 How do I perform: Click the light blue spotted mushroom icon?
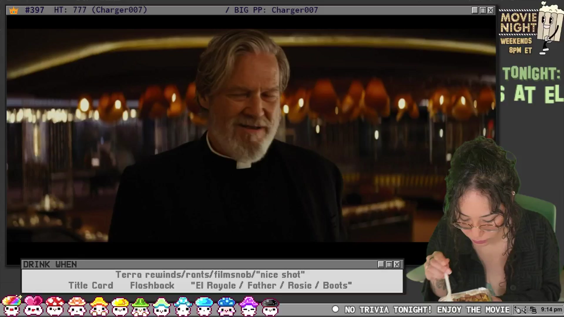point(183,306)
